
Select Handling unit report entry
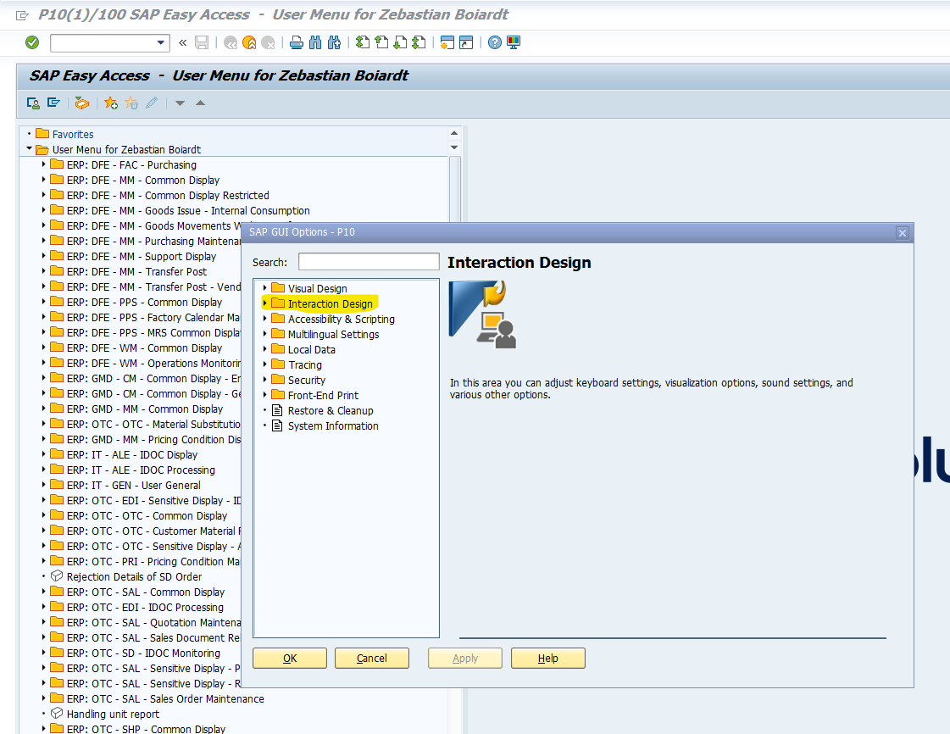pyautogui.click(x=113, y=714)
